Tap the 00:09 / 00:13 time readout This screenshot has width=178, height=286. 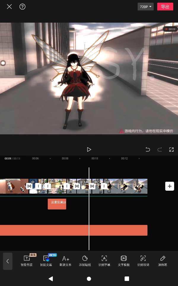coord(12,158)
